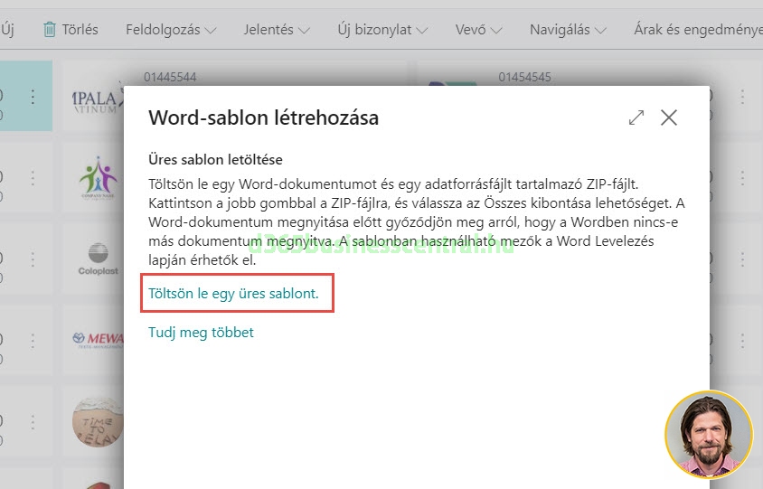
Task: Open three-dot menu in the highlighted teal tile
Action: click(x=33, y=97)
